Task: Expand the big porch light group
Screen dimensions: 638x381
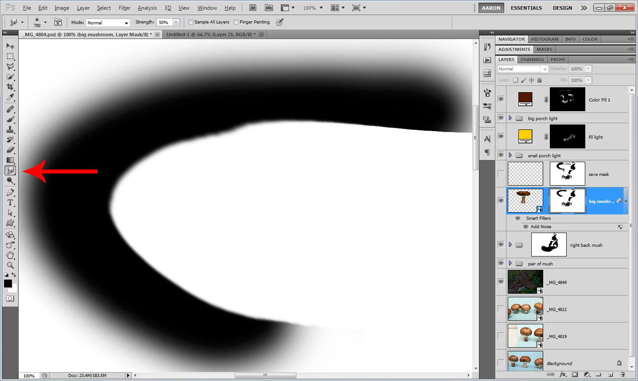Action: pyautogui.click(x=510, y=118)
